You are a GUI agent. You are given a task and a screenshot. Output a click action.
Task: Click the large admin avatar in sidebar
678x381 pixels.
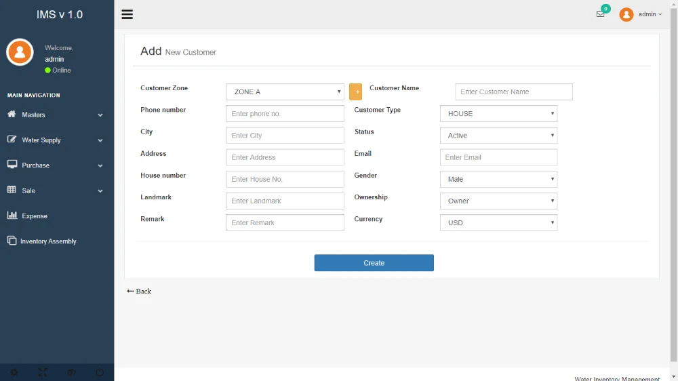(20, 52)
